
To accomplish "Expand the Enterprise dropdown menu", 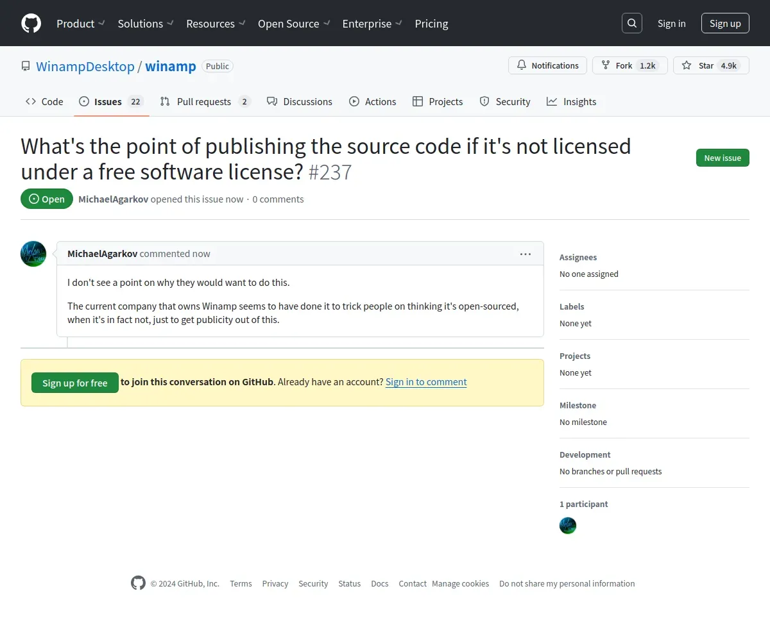I will pyautogui.click(x=372, y=24).
